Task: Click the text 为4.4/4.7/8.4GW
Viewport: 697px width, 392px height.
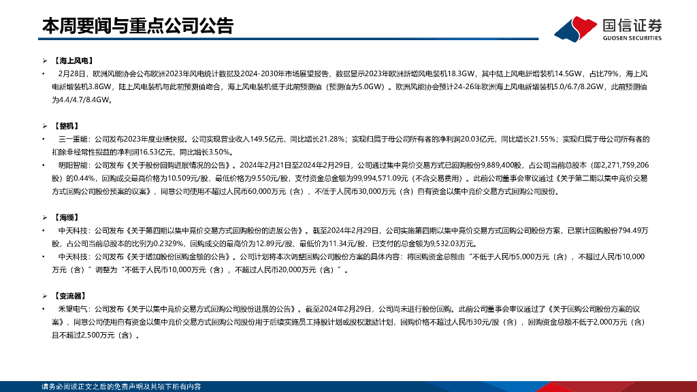Action: 80,100
